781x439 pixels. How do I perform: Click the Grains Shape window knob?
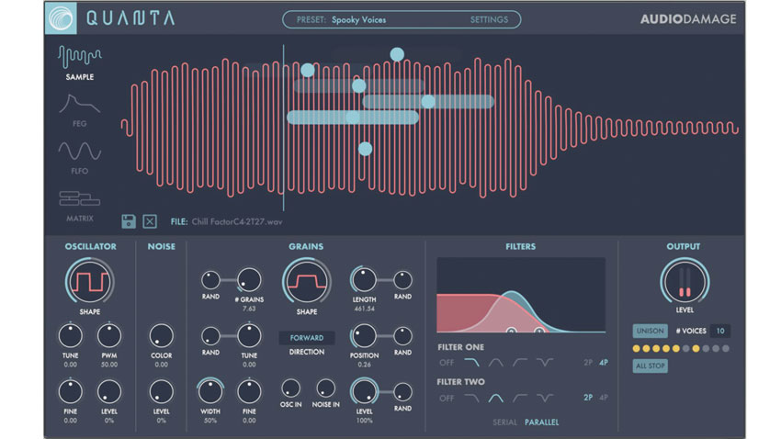pos(306,282)
